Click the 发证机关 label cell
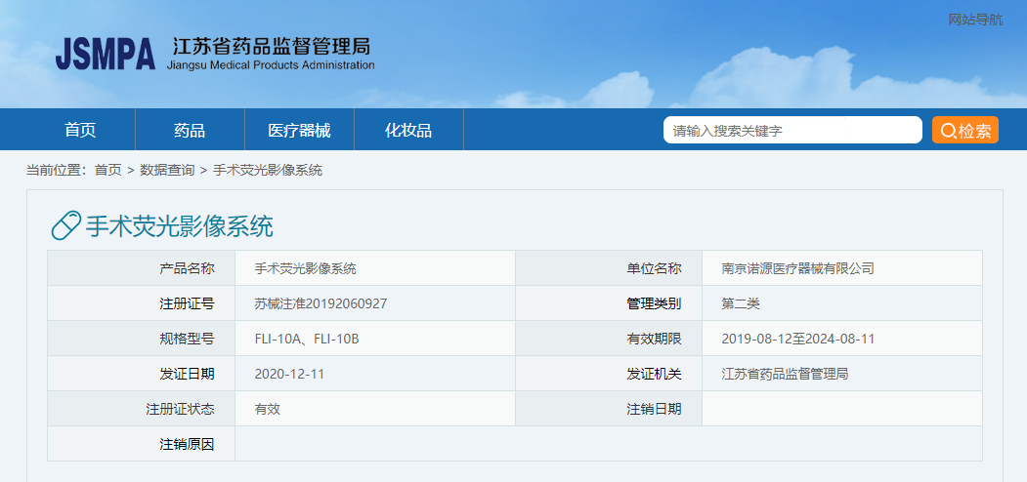The image size is (1027, 482). [x=609, y=374]
